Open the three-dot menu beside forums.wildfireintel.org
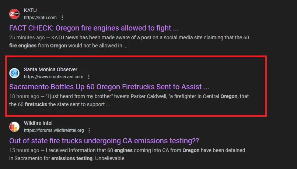This screenshot has width=297, height=169. click(x=90, y=130)
